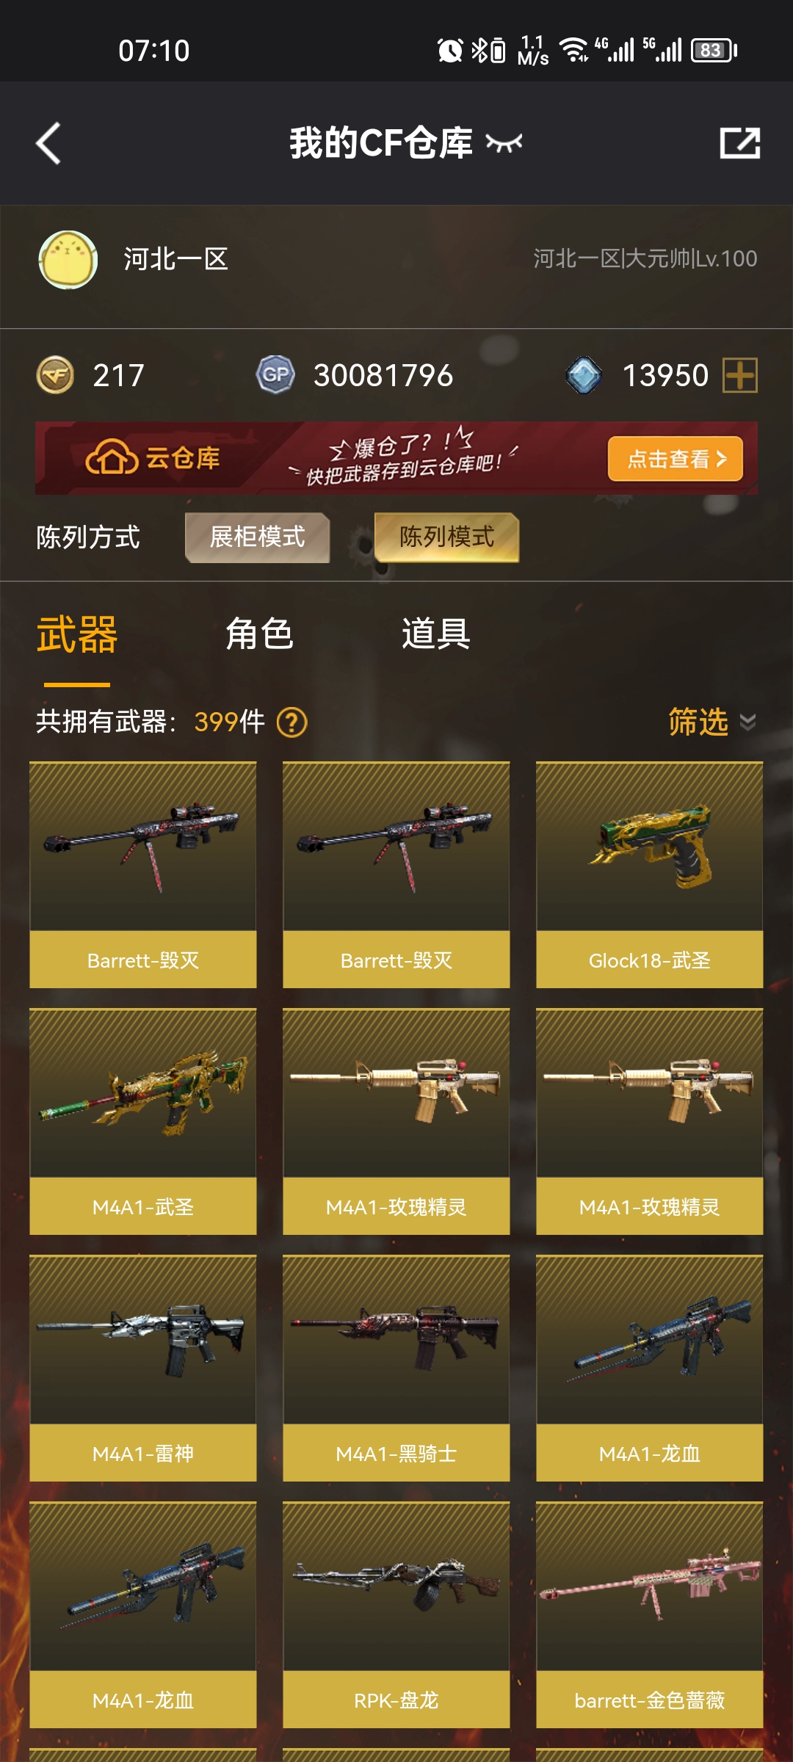Select the RPK-盘龙 weapon card

[x=396, y=1615]
